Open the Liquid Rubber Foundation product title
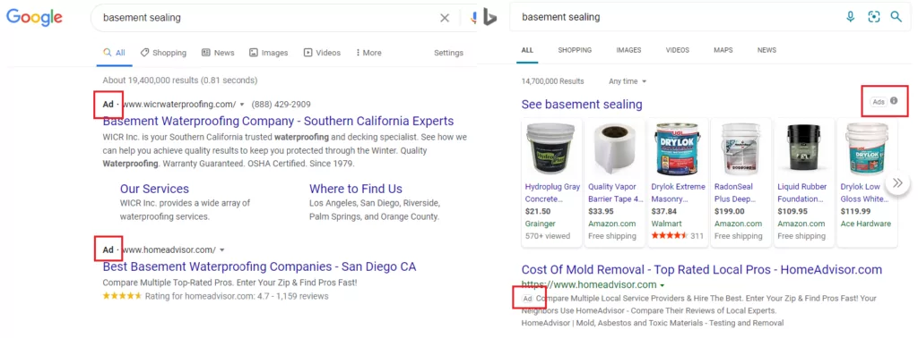Viewport: 918px width, 338px height. pyautogui.click(x=802, y=192)
